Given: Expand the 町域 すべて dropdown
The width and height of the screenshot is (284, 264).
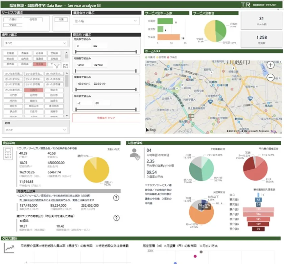Looking at the screenshot, I should point(35,130).
